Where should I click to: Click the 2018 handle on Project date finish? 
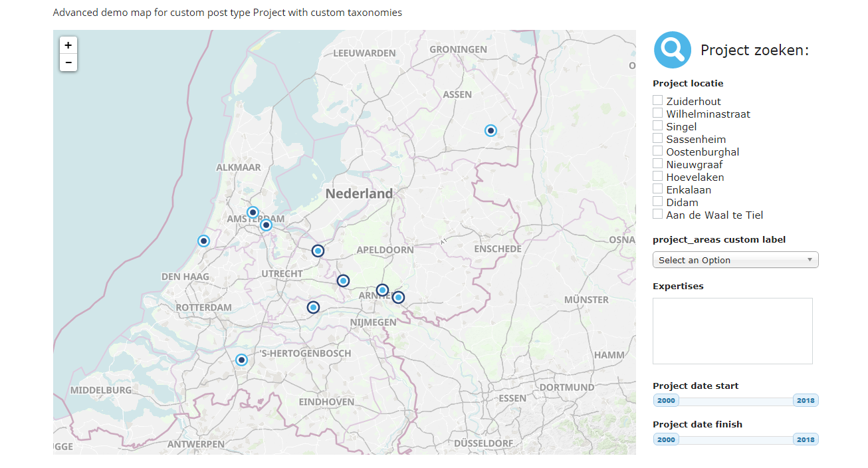click(806, 439)
